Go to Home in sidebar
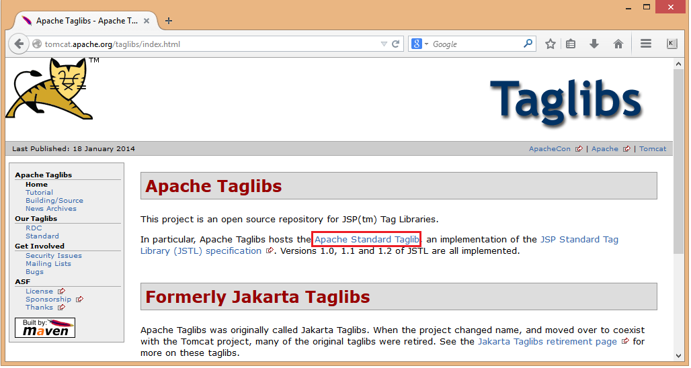Screen dimensions: 691x368 point(36,185)
